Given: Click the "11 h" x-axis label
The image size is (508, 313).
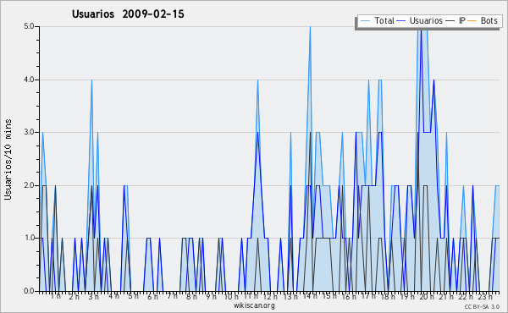Looking at the screenshot, I should (251, 296).
